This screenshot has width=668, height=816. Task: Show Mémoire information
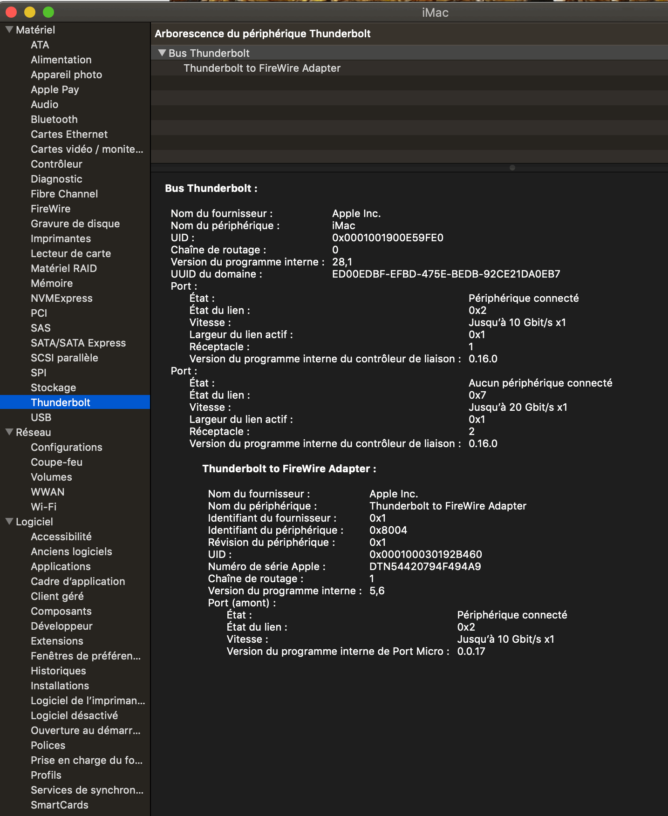point(52,283)
